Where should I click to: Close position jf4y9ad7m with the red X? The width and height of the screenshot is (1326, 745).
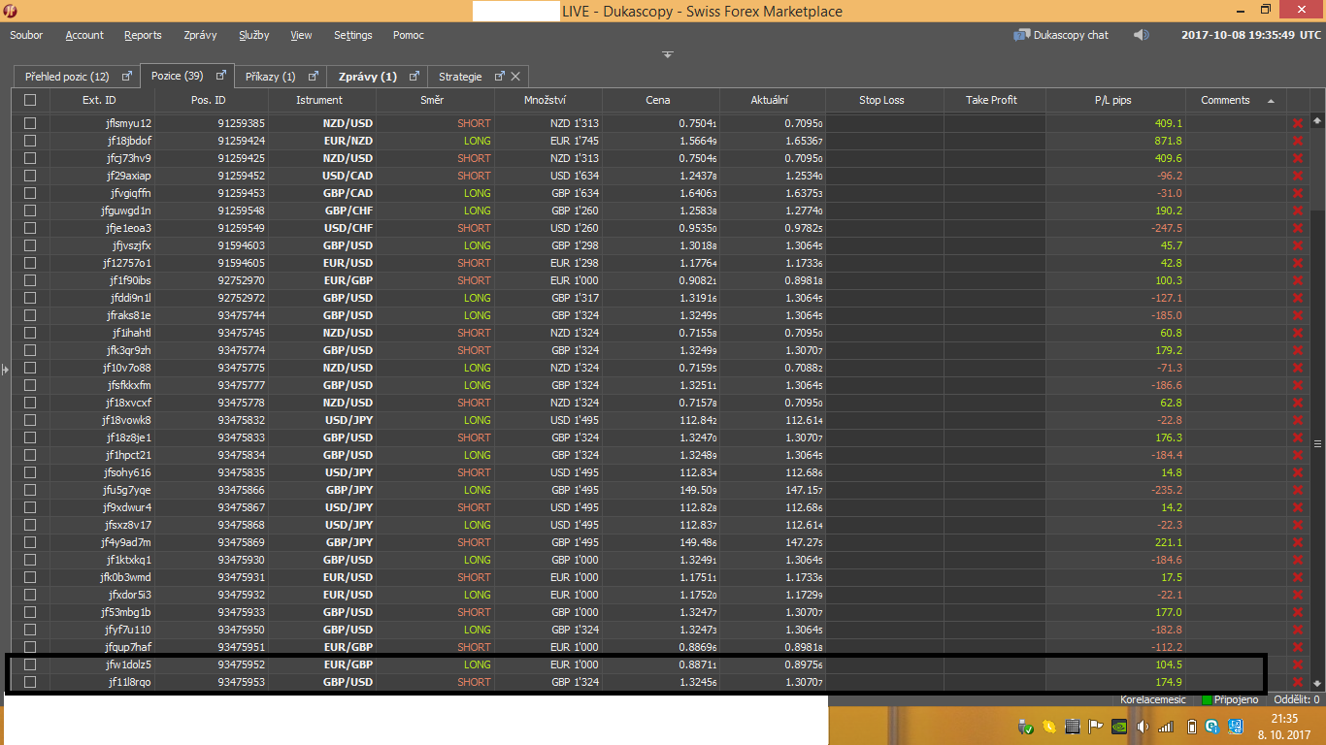[x=1297, y=542]
